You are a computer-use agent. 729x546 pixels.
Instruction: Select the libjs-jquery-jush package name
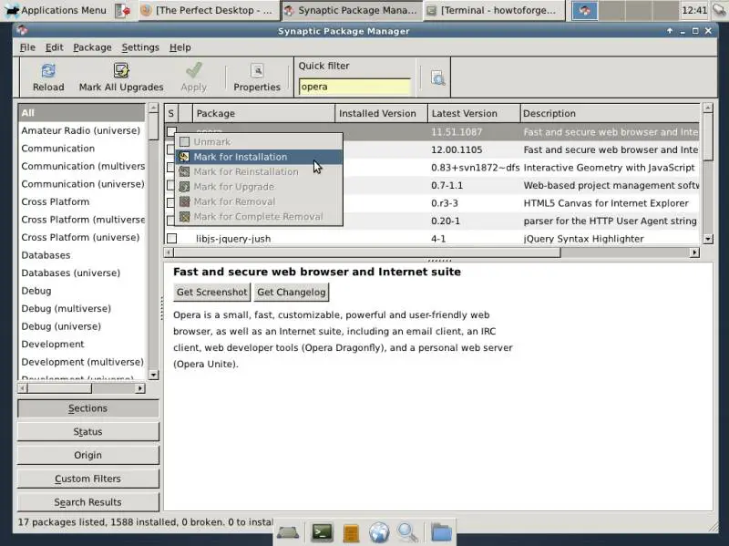tap(233, 239)
